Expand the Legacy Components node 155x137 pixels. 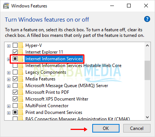pos(9,73)
